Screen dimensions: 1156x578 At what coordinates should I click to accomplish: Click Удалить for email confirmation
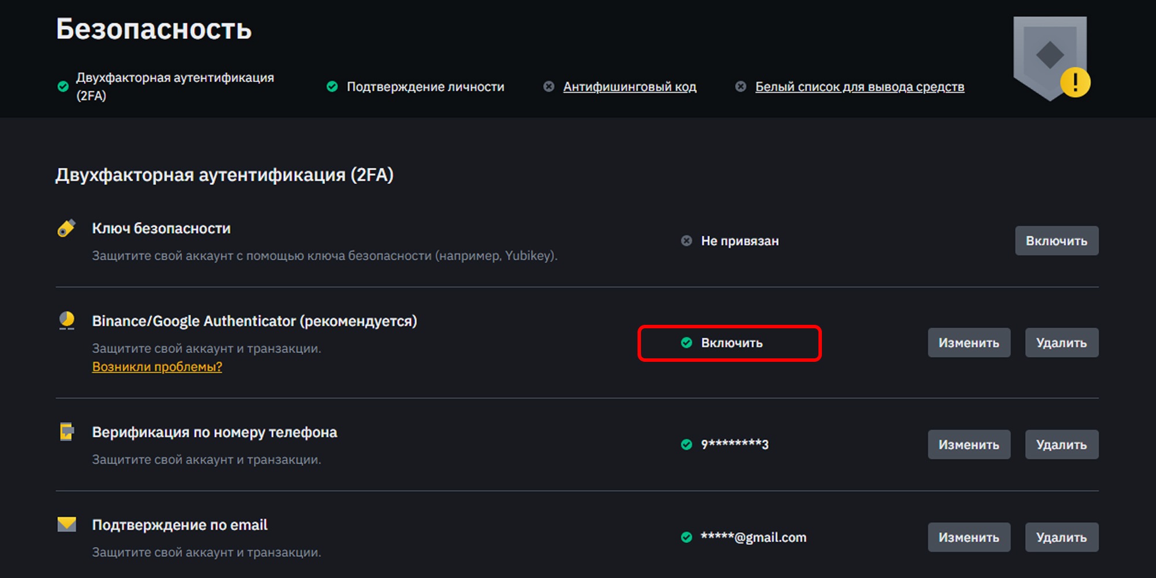1061,538
